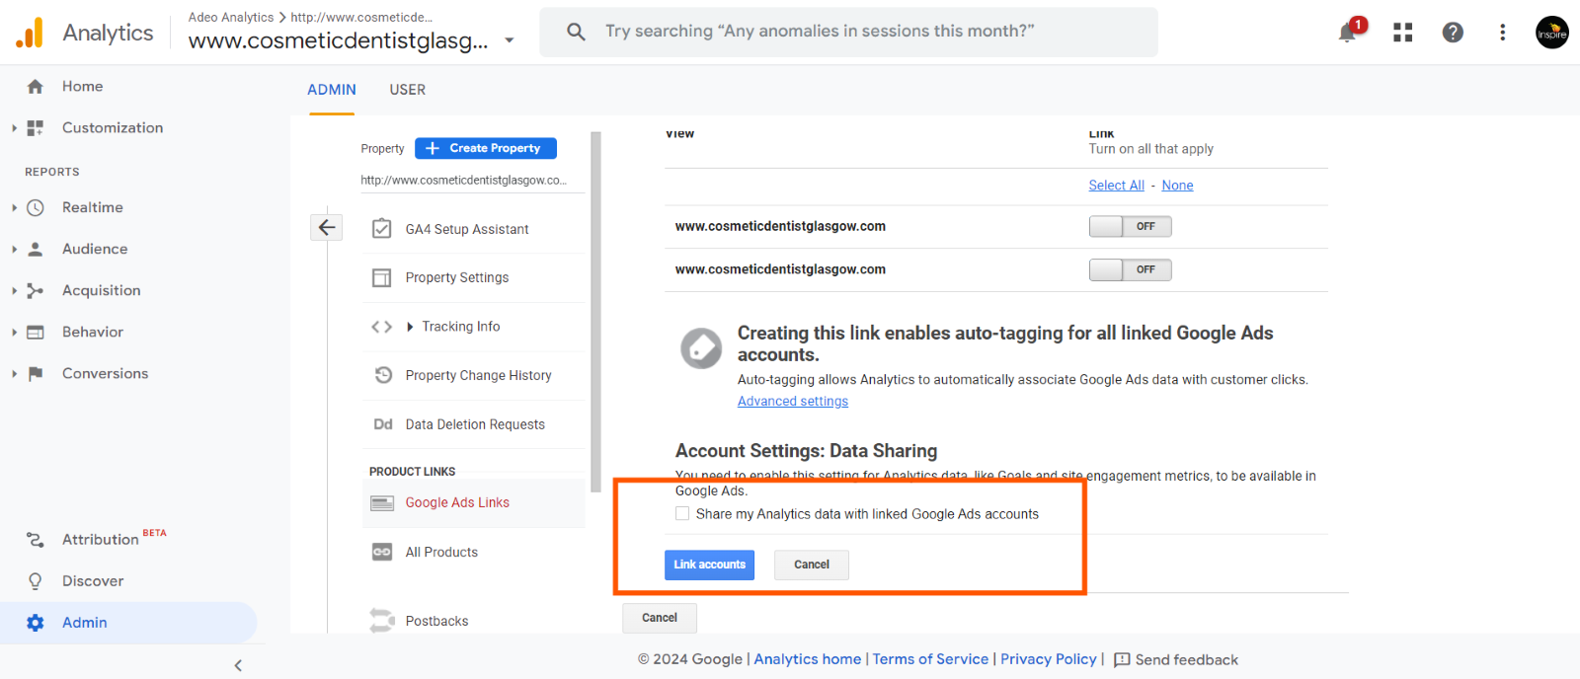Click the Discover lightbulb icon

click(36, 581)
